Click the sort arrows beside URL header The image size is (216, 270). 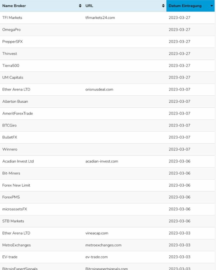(x=163, y=6)
